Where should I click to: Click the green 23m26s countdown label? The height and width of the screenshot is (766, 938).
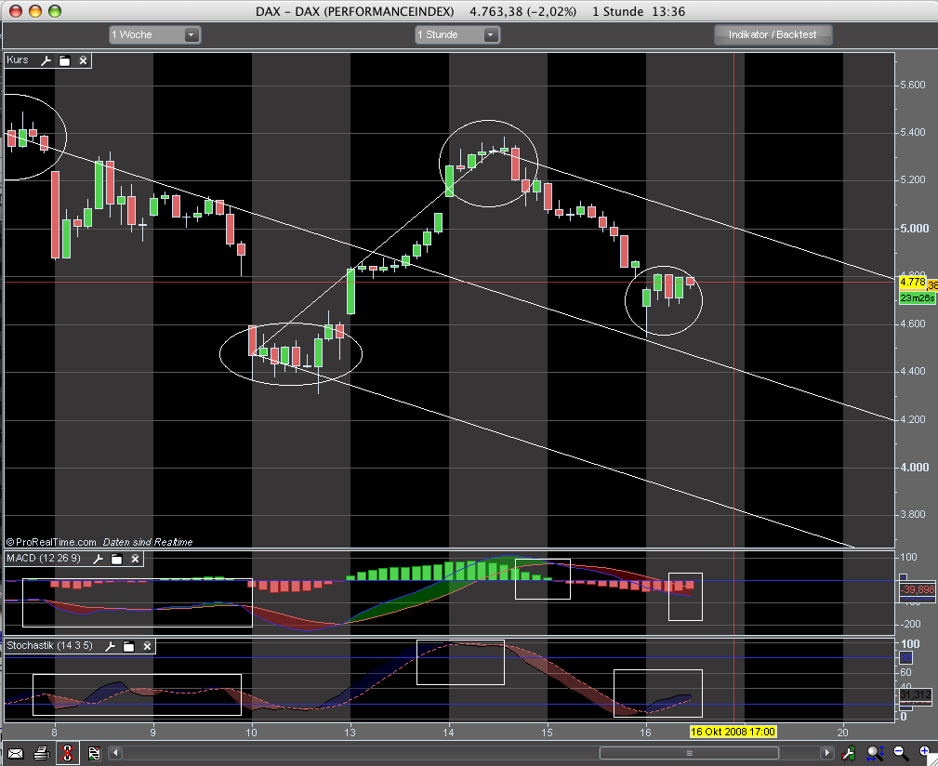(917, 297)
